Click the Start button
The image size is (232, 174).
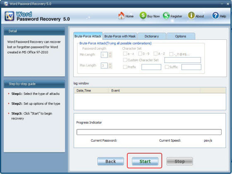145,161
